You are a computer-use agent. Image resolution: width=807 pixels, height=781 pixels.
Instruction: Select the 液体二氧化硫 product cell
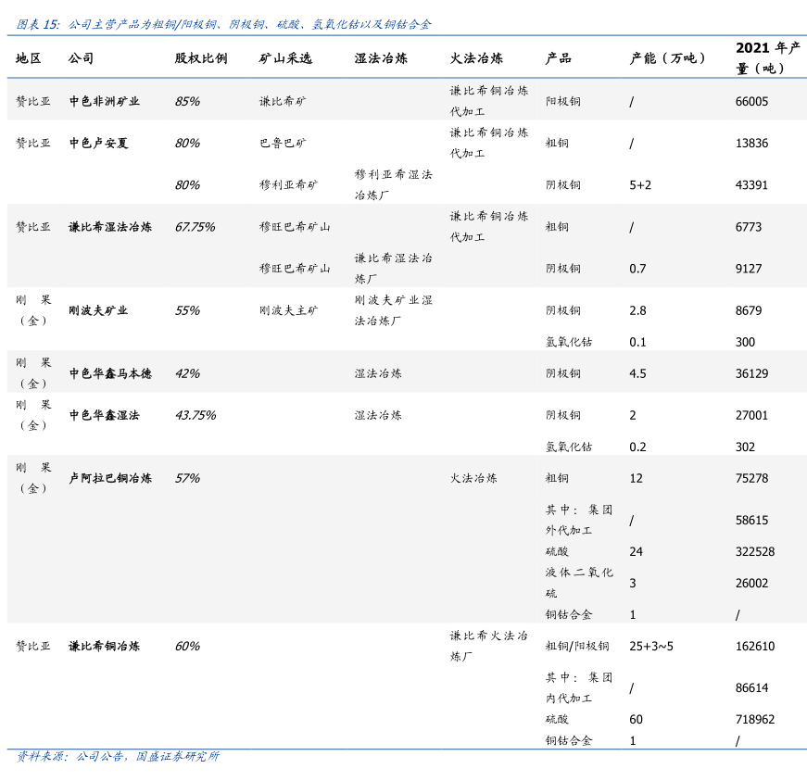pos(579,583)
